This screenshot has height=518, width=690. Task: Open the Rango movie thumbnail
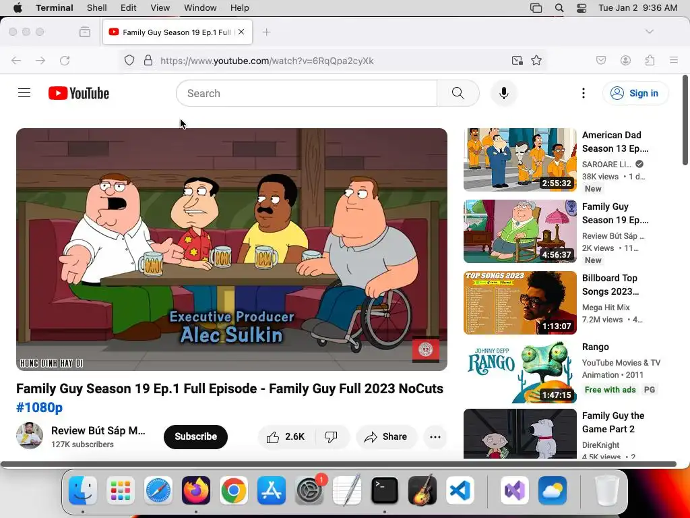pyautogui.click(x=520, y=372)
